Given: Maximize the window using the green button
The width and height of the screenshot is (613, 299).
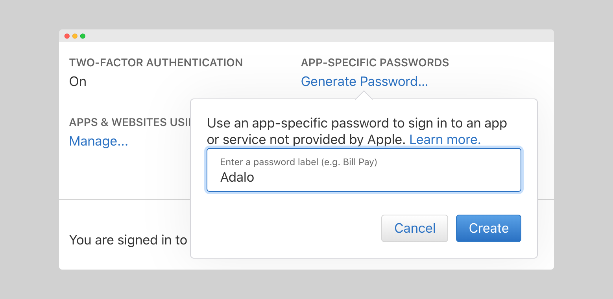Looking at the screenshot, I should (83, 36).
